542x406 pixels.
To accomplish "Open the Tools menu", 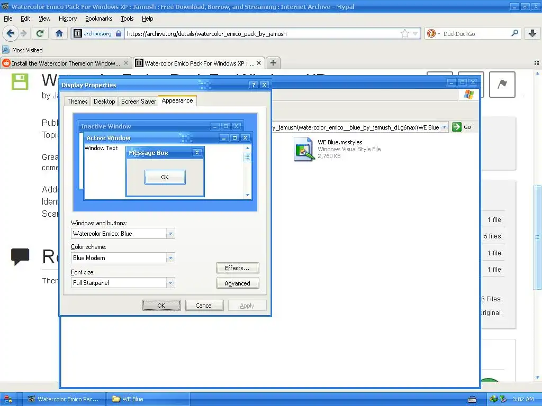I will 127,19.
